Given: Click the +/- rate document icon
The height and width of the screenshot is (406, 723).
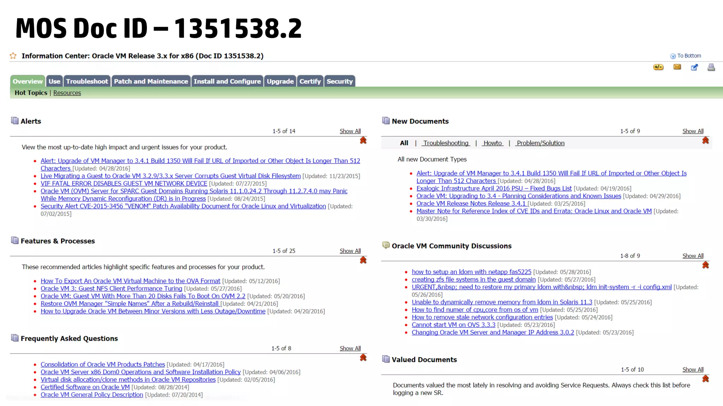Looking at the screenshot, I should 658,67.
